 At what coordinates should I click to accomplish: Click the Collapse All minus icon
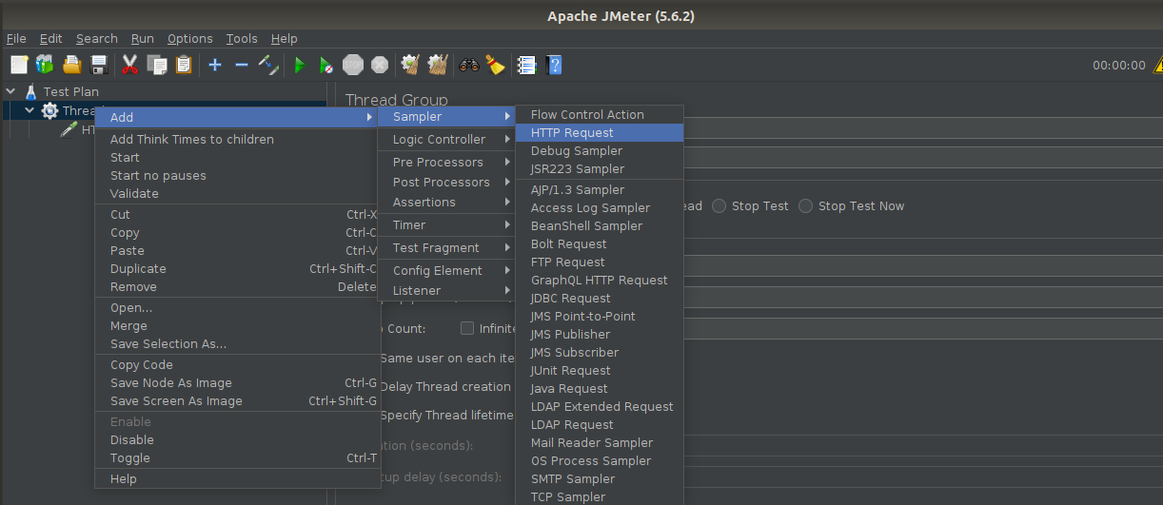pyautogui.click(x=242, y=65)
